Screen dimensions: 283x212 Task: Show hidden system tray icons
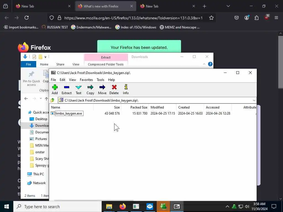point(227,206)
